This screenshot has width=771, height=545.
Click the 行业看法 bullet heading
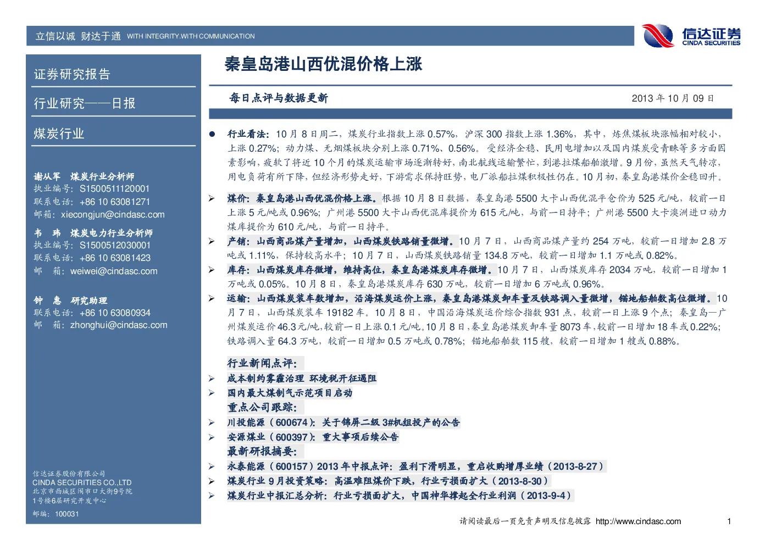click(248, 134)
